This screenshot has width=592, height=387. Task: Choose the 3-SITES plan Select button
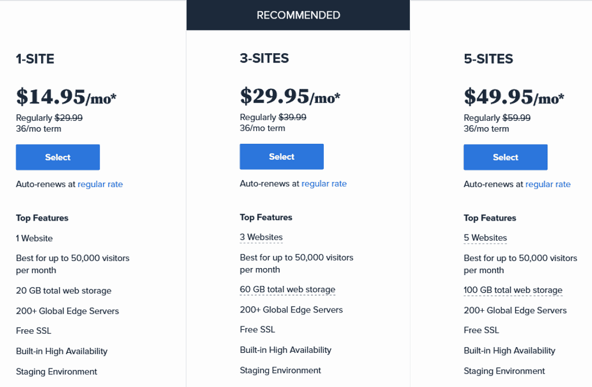[x=282, y=157]
